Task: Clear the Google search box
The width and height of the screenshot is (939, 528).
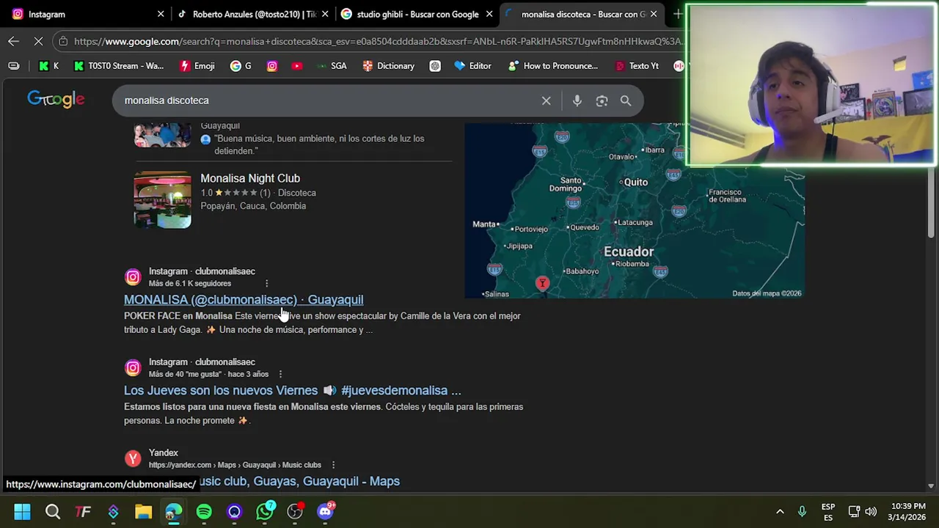Action: 546,100
